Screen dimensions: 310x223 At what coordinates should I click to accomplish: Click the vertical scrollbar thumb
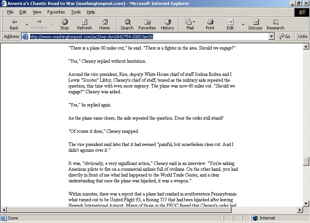306,161
